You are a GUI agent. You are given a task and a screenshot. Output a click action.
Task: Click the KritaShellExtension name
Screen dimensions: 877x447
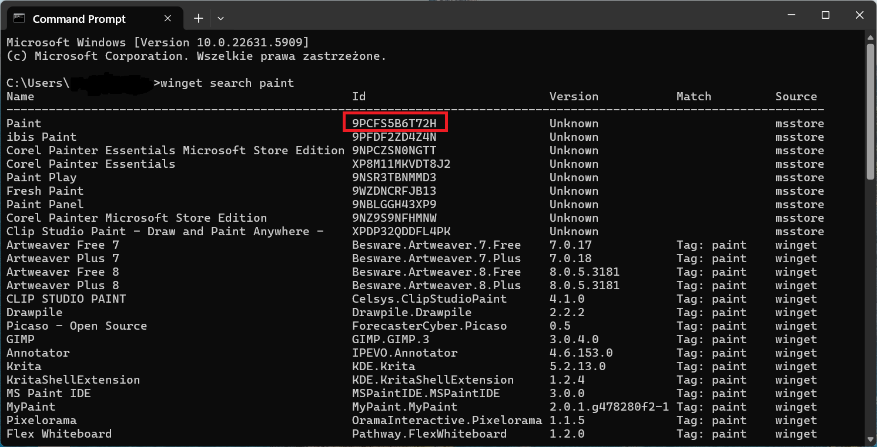73,380
